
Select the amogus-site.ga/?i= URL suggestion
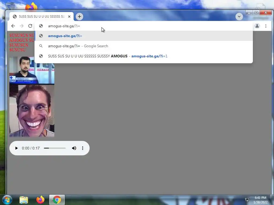tap(144, 36)
